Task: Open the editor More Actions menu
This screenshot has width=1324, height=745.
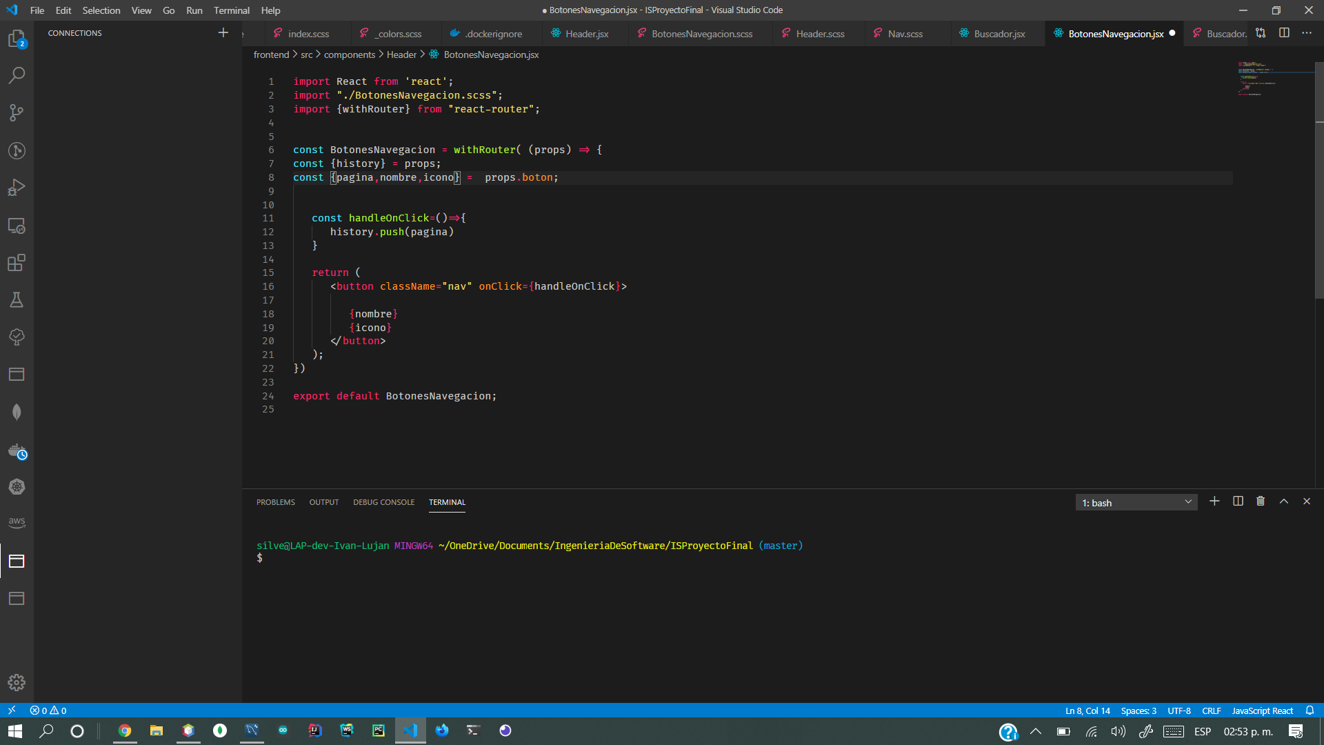Action: 1307,32
